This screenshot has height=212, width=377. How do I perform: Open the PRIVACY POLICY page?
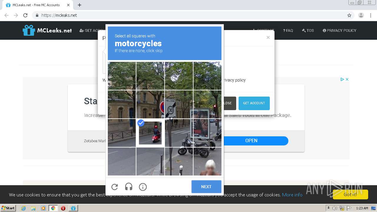click(x=340, y=30)
